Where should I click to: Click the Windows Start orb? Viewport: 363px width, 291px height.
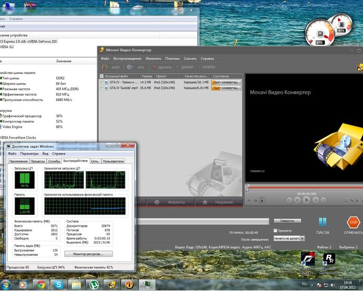tap(6, 285)
